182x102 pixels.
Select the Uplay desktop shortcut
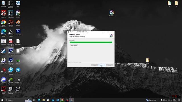click(18, 4)
